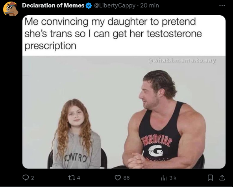Open the Declaration of Memes display name
This screenshot has width=233, height=187.
point(53,5)
